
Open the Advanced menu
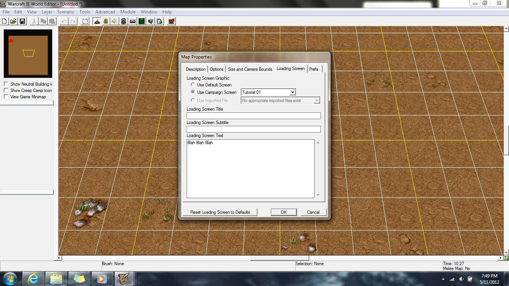click(105, 12)
